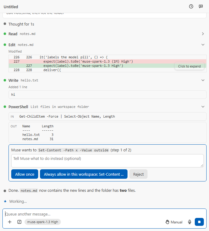Click the notes.md code tag in Done message
209x231 pixels.
coord(29,191)
